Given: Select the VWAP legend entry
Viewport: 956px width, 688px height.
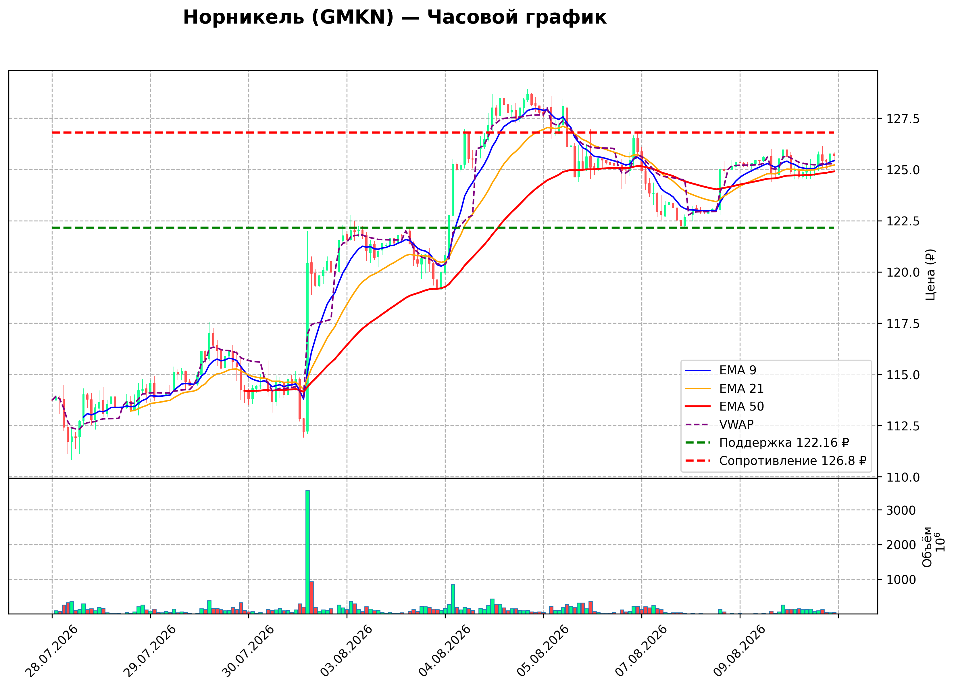Looking at the screenshot, I should [x=719, y=425].
